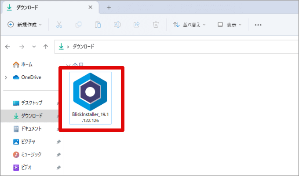Open ホーム in the navigation pane
This screenshot has height=176, width=299.
22,65
